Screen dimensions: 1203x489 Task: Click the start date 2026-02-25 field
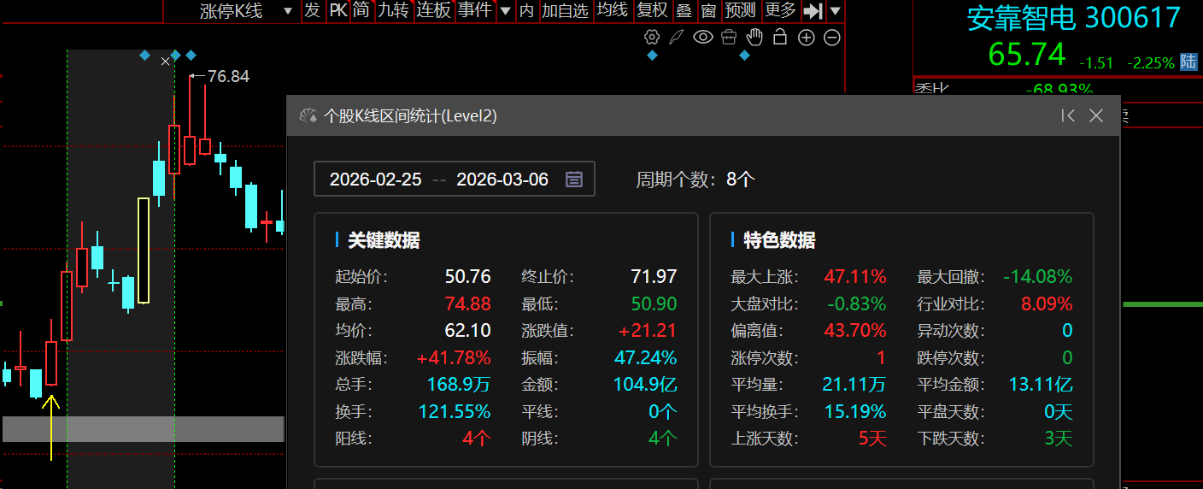376,180
